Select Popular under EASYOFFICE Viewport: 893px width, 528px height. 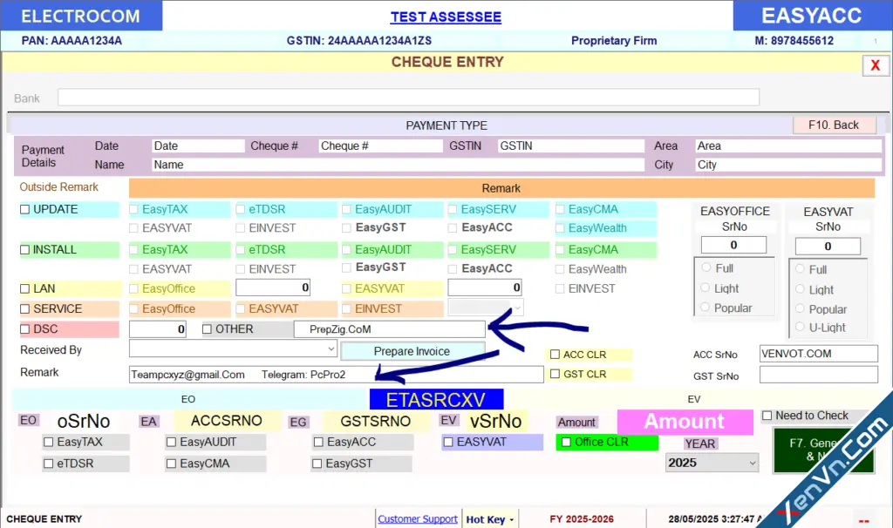point(706,308)
